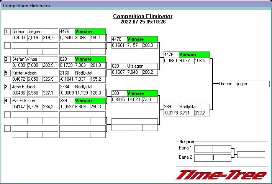Screen dimensions: 272x184
Task: Click the -0,0537 reaction cell
Action: point(67,107)
